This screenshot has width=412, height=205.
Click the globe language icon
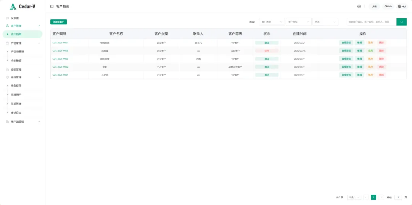pos(399,6)
